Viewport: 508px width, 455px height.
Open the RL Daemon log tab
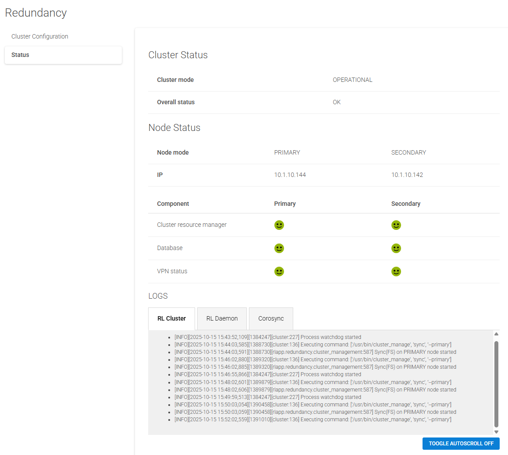(222, 319)
